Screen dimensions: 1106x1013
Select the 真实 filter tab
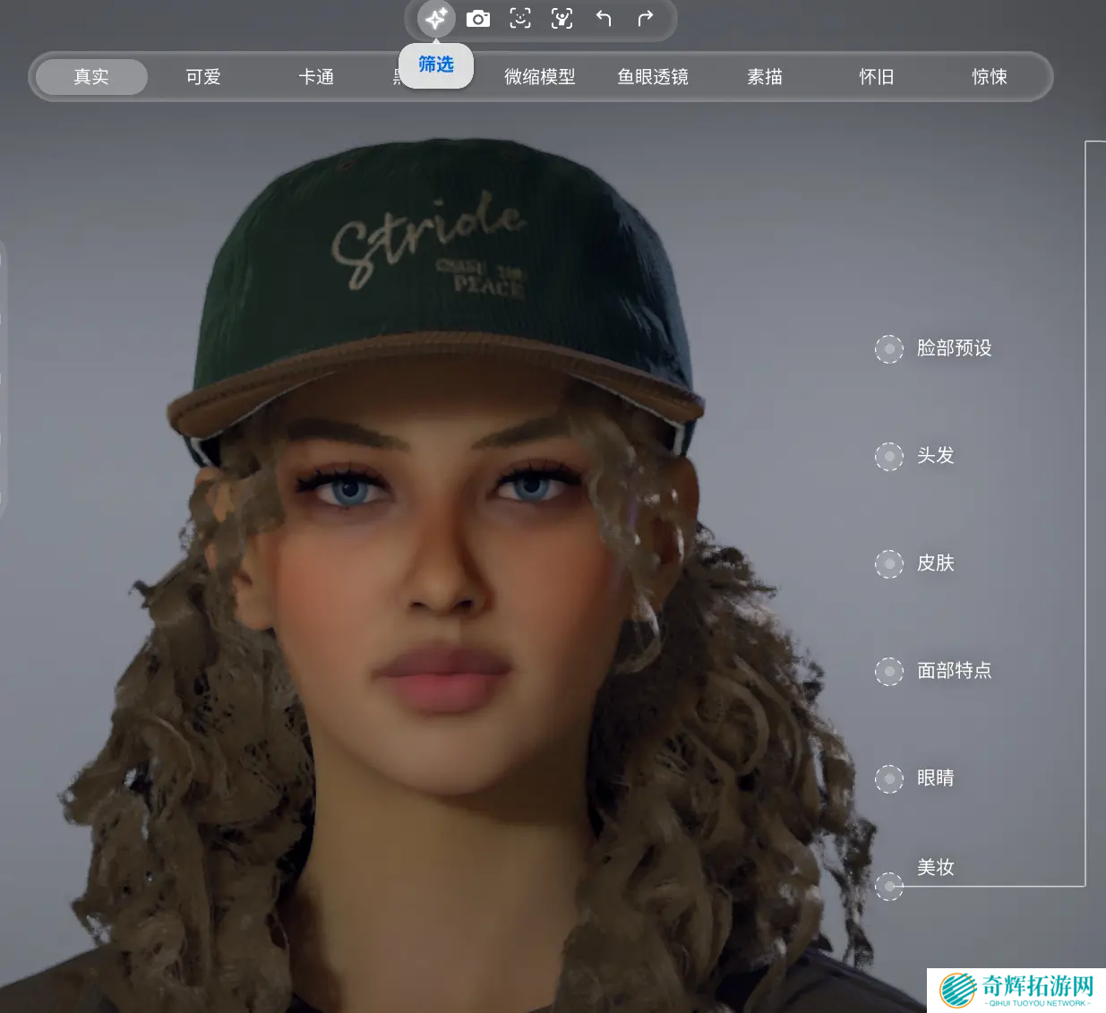click(x=91, y=77)
